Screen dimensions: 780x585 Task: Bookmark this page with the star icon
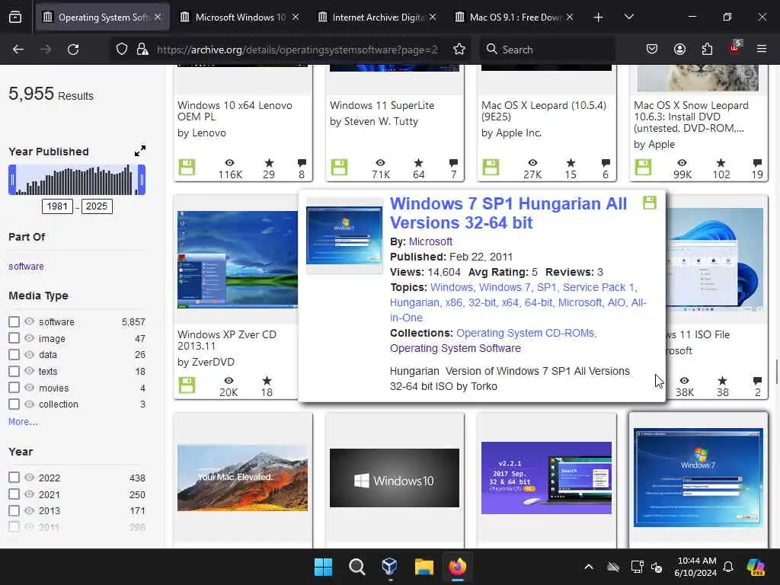point(459,50)
